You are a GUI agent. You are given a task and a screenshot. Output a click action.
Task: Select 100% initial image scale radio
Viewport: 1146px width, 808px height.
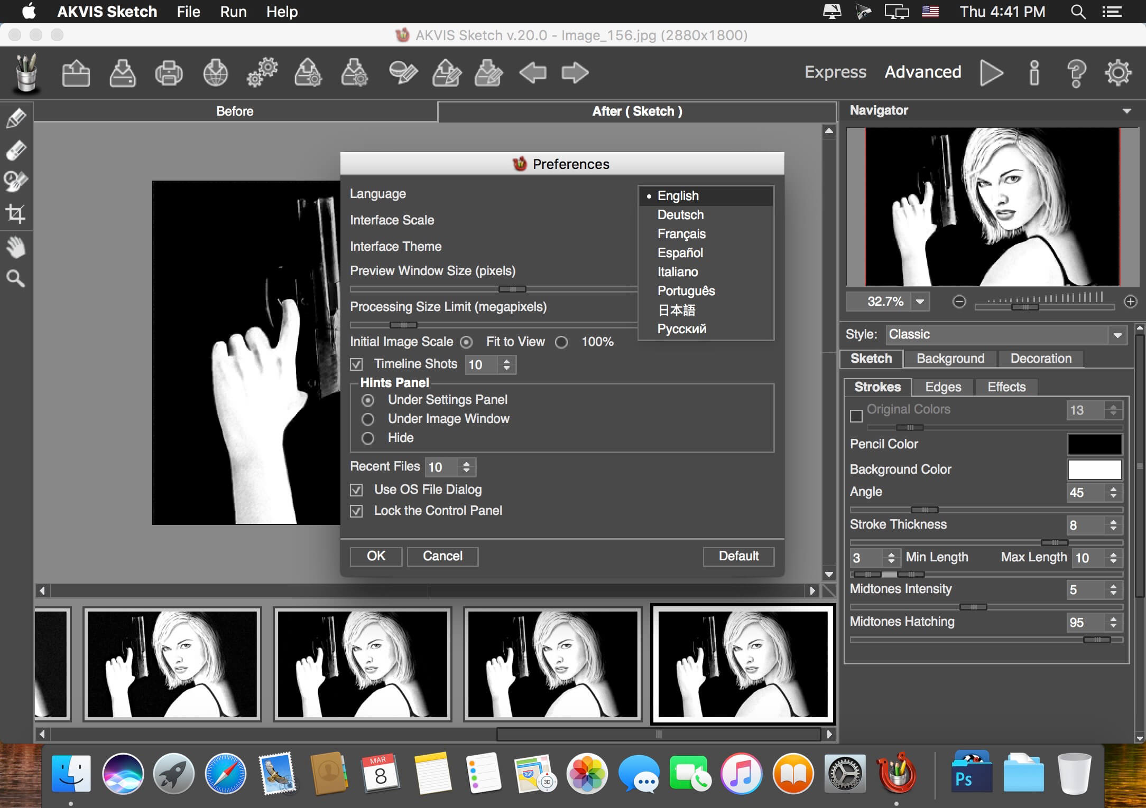pos(561,342)
